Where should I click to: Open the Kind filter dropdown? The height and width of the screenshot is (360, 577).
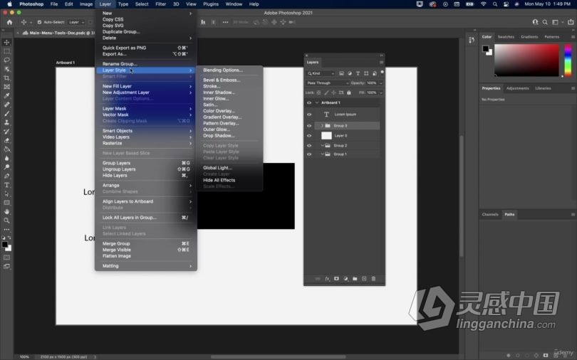pos(321,73)
